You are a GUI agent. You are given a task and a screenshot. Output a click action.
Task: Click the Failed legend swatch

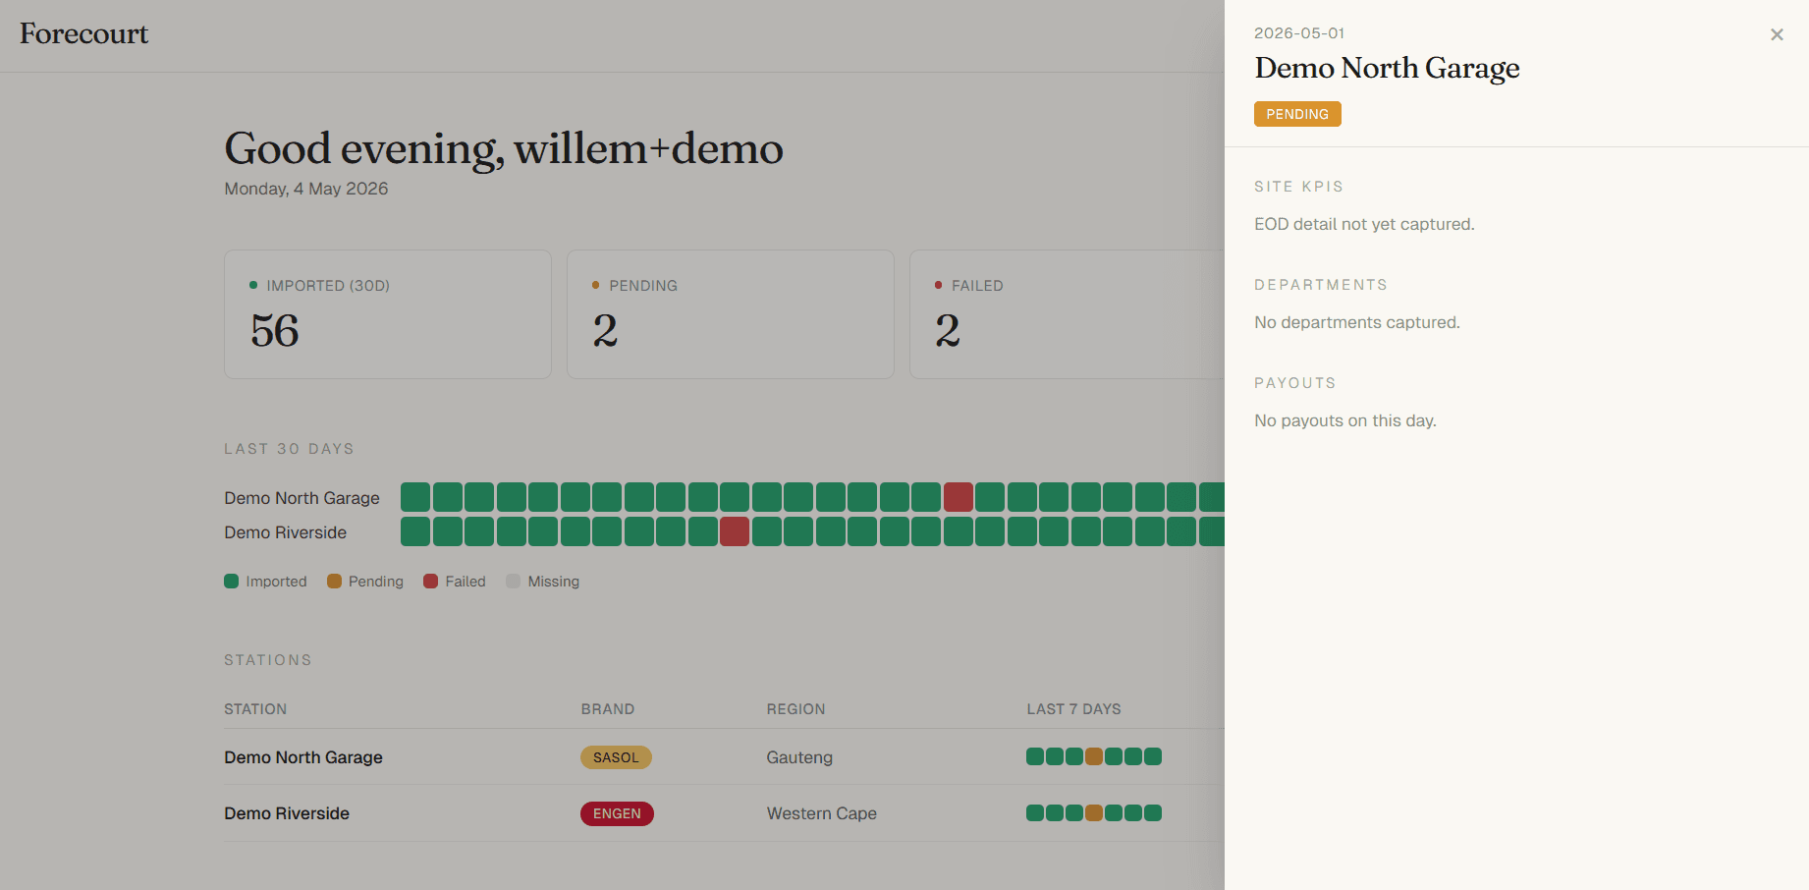click(430, 582)
